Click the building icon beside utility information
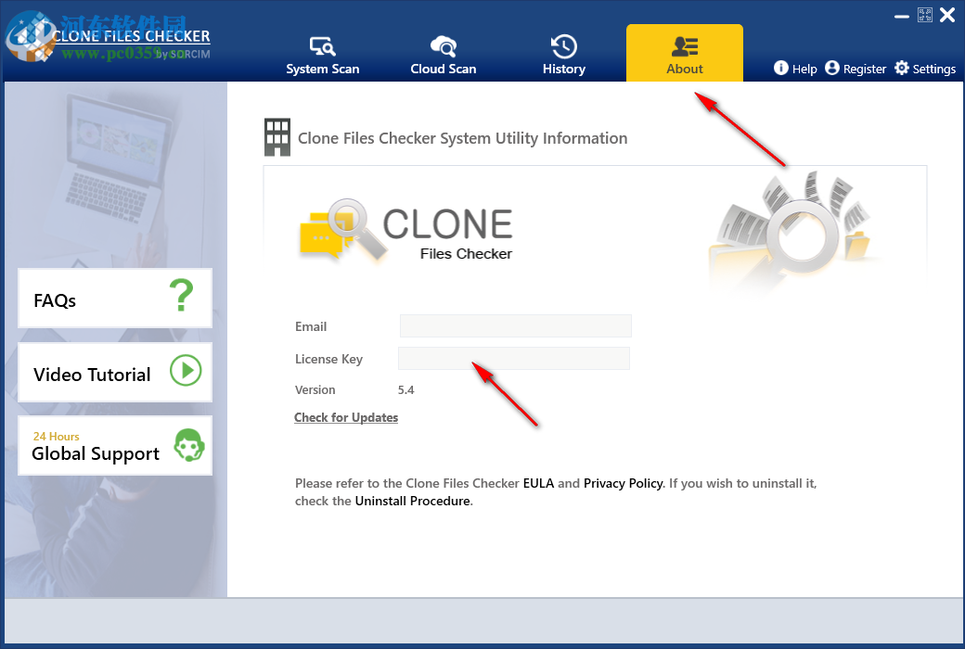Viewport: 965px width, 649px height. point(277,136)
